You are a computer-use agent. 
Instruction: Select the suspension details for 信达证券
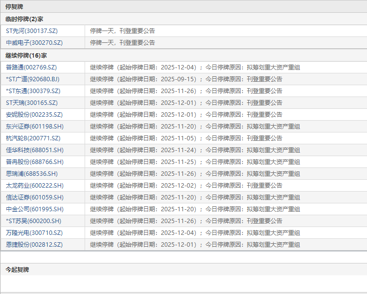[x=195, y=197]
